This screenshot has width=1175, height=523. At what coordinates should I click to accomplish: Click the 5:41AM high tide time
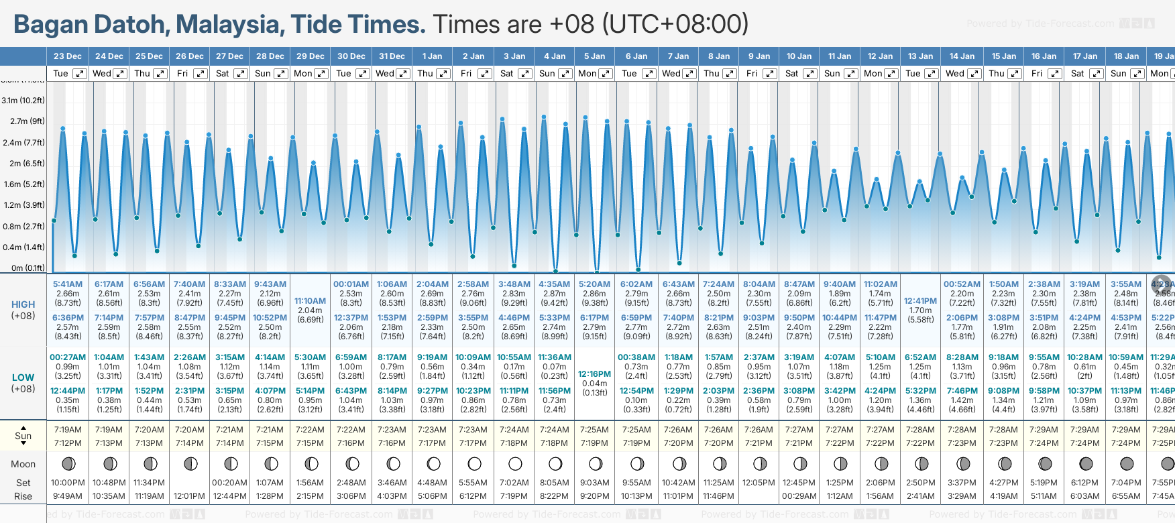click(68, 284)
